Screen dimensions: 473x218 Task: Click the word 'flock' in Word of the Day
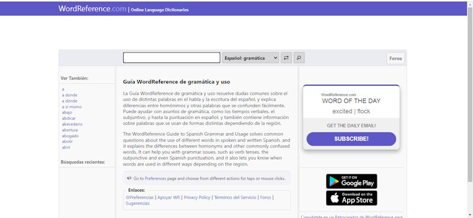tap(364, 111)
